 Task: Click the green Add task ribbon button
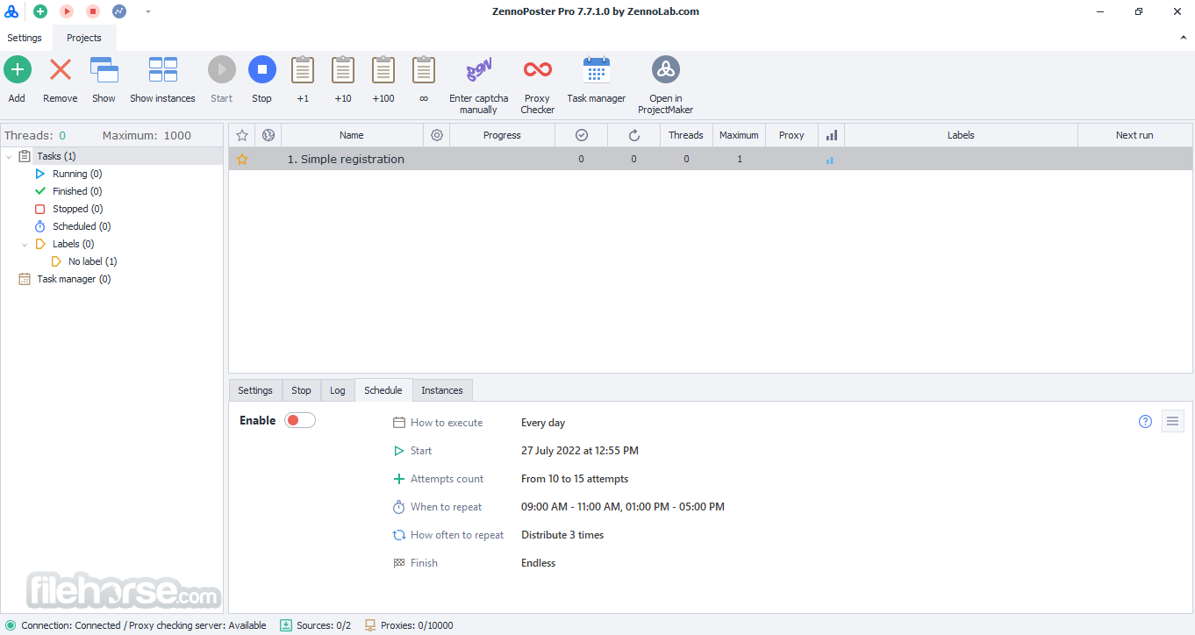tap(18, 80)
